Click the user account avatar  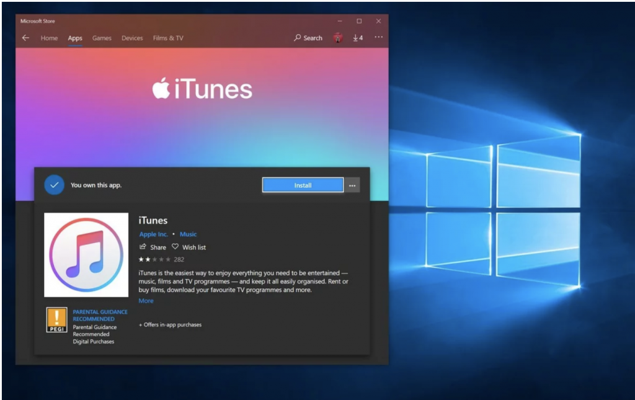[x=338, y=38]
